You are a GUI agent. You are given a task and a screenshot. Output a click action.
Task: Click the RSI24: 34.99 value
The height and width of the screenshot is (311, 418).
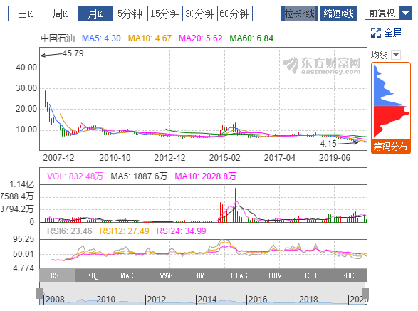(182, 231)
